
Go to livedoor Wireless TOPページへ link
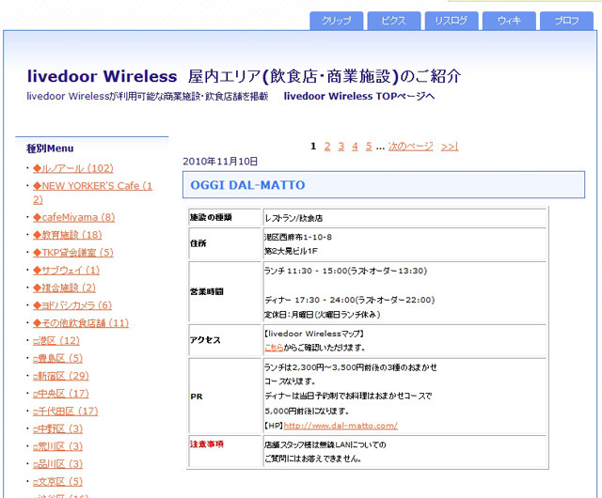click(x=359, y=96)
